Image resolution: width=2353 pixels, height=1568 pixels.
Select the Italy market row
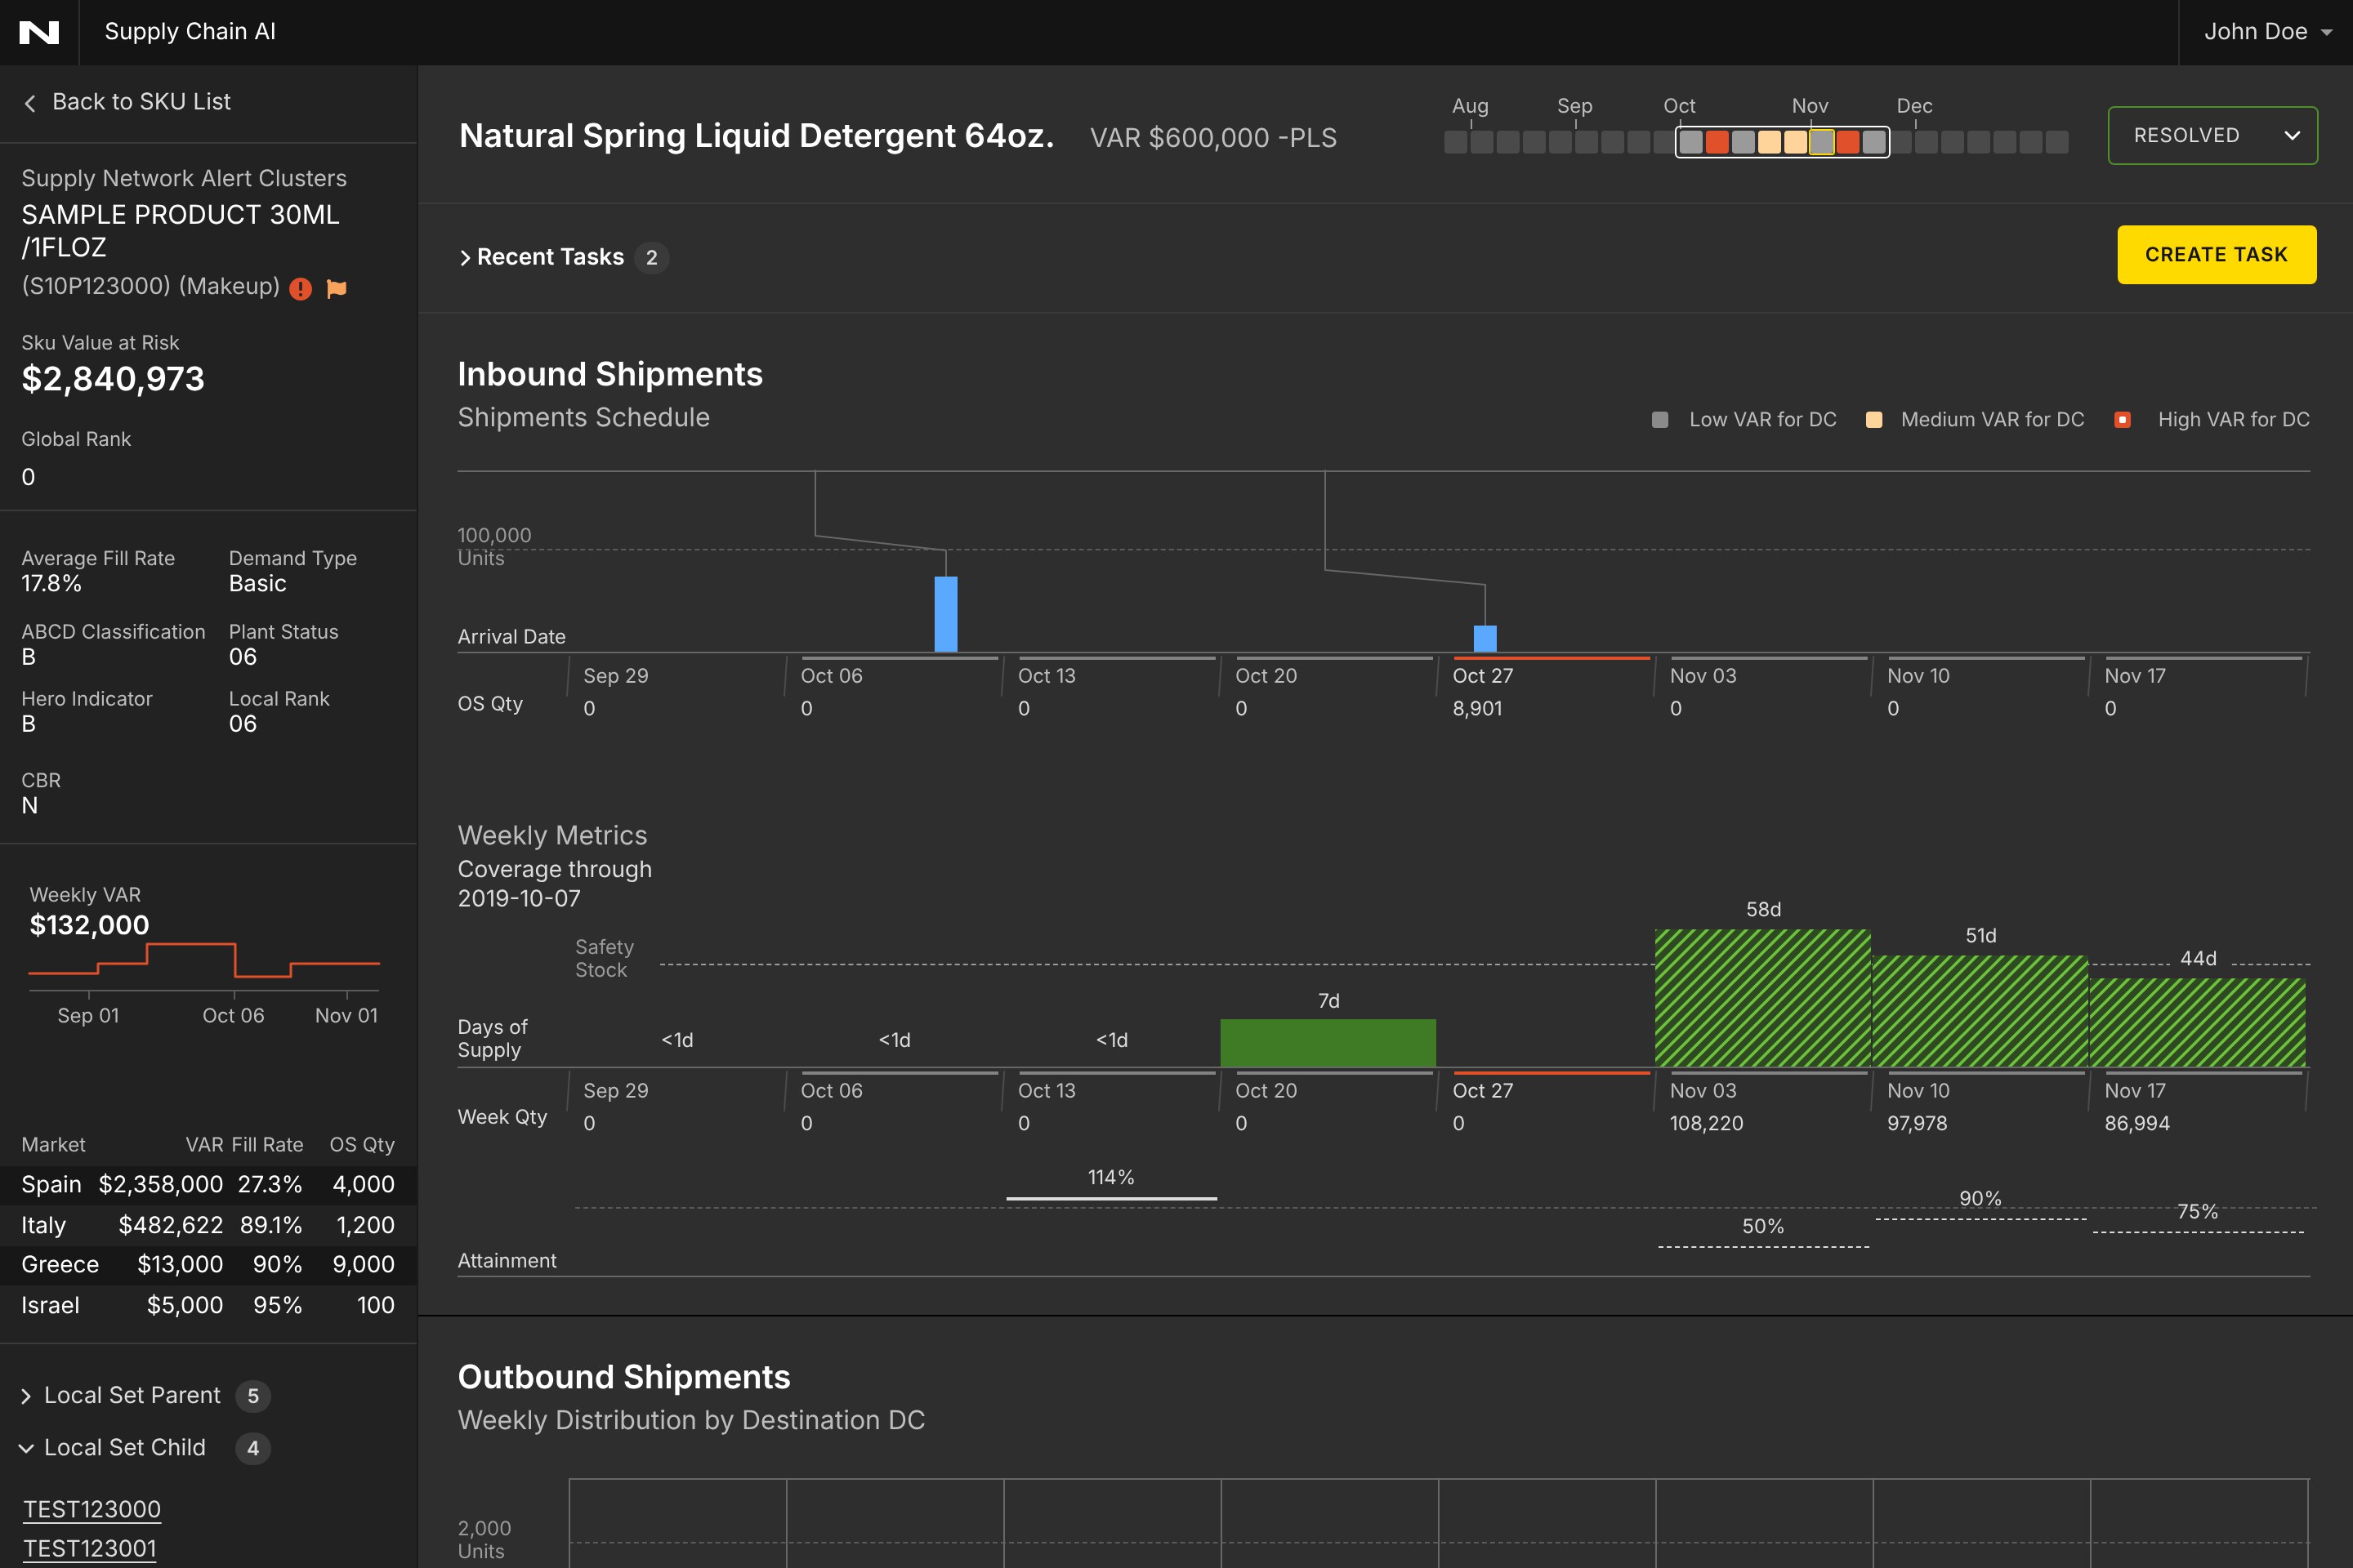click(x=208, y=1224)
